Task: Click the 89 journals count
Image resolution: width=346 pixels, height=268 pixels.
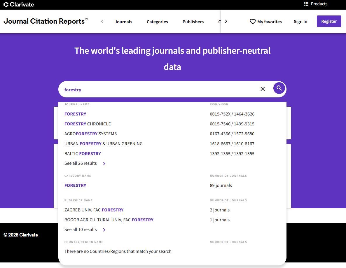Action: tap(221, 185)
